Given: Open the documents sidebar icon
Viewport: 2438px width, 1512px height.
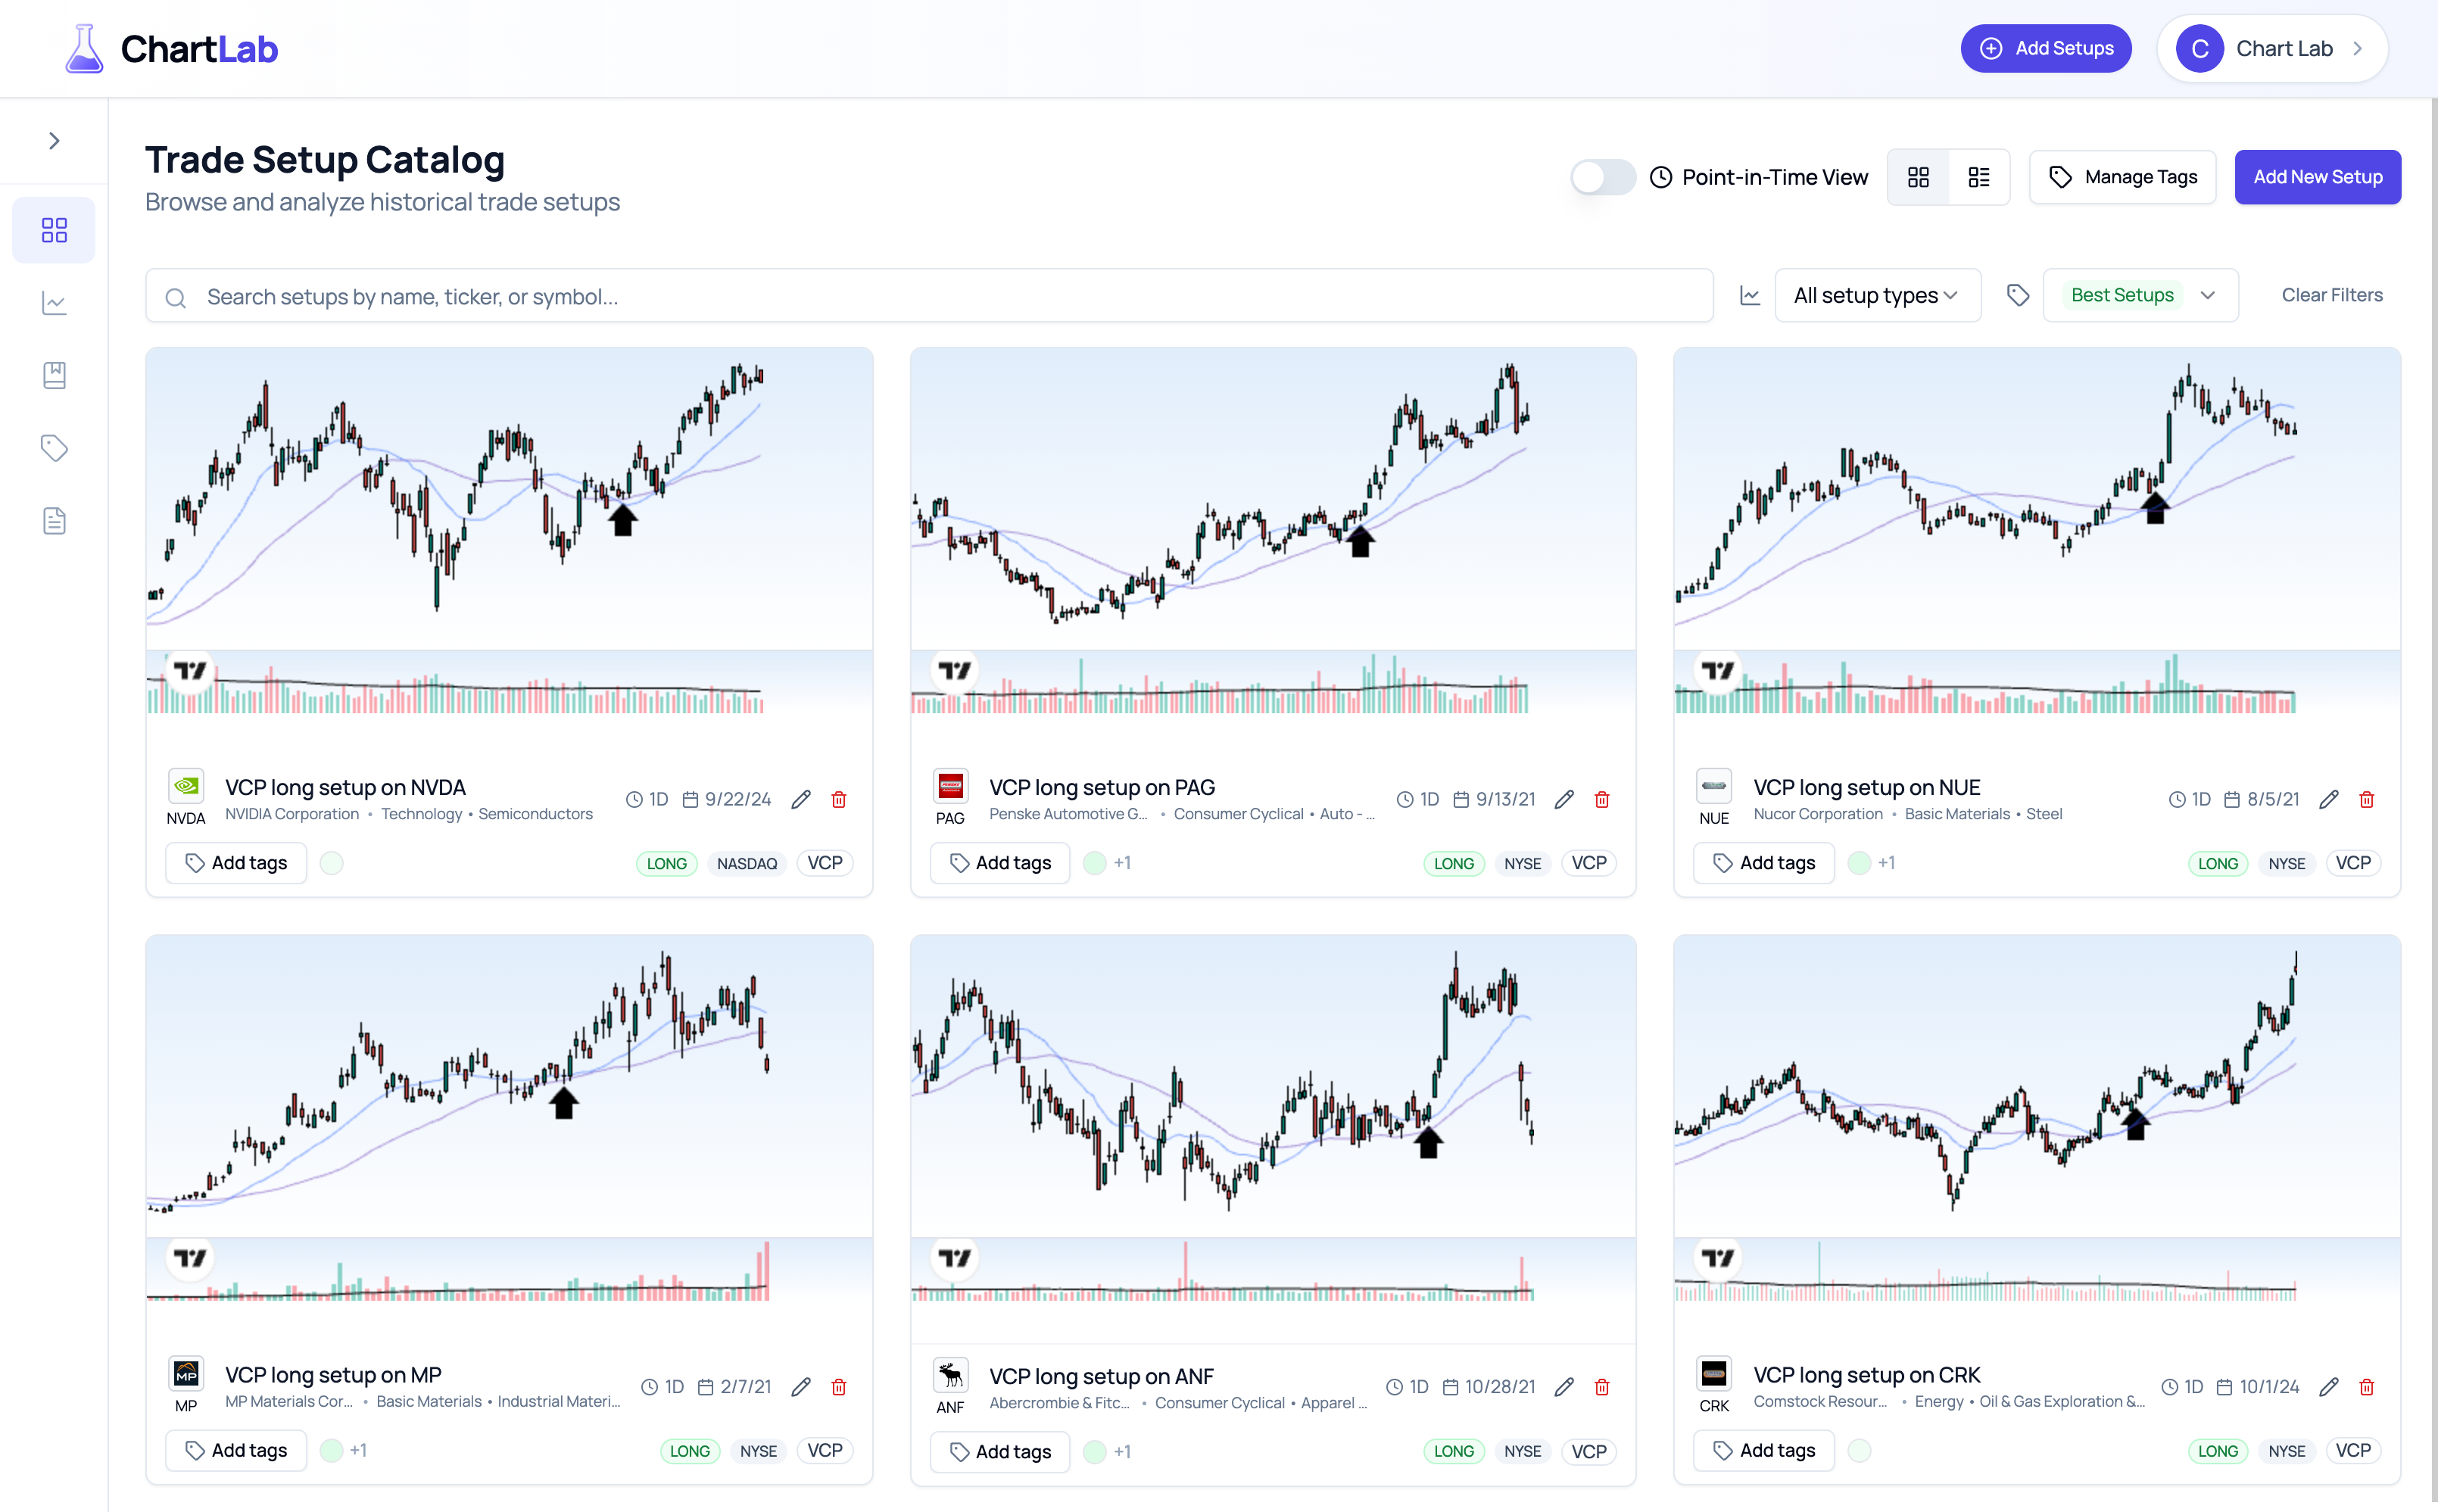Looking at the screenshot, I should (x=54, y=520).
